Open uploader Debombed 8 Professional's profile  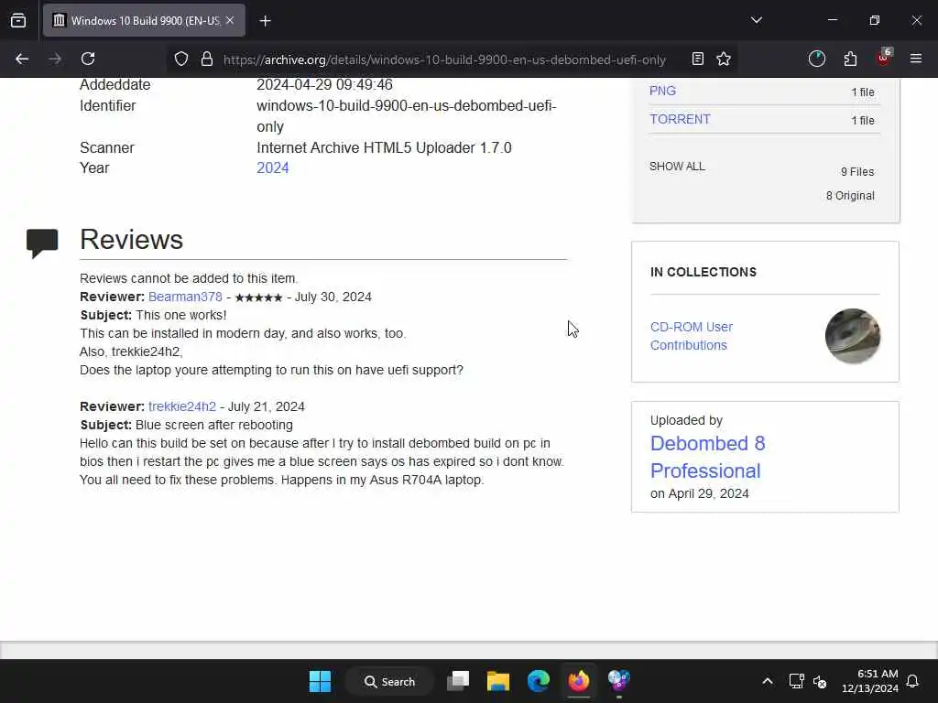(x=708, y=458)
